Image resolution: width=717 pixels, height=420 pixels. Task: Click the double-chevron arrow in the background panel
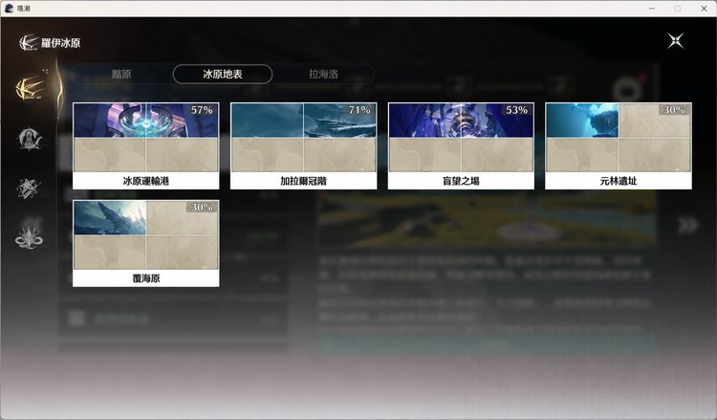coord(687,225)
